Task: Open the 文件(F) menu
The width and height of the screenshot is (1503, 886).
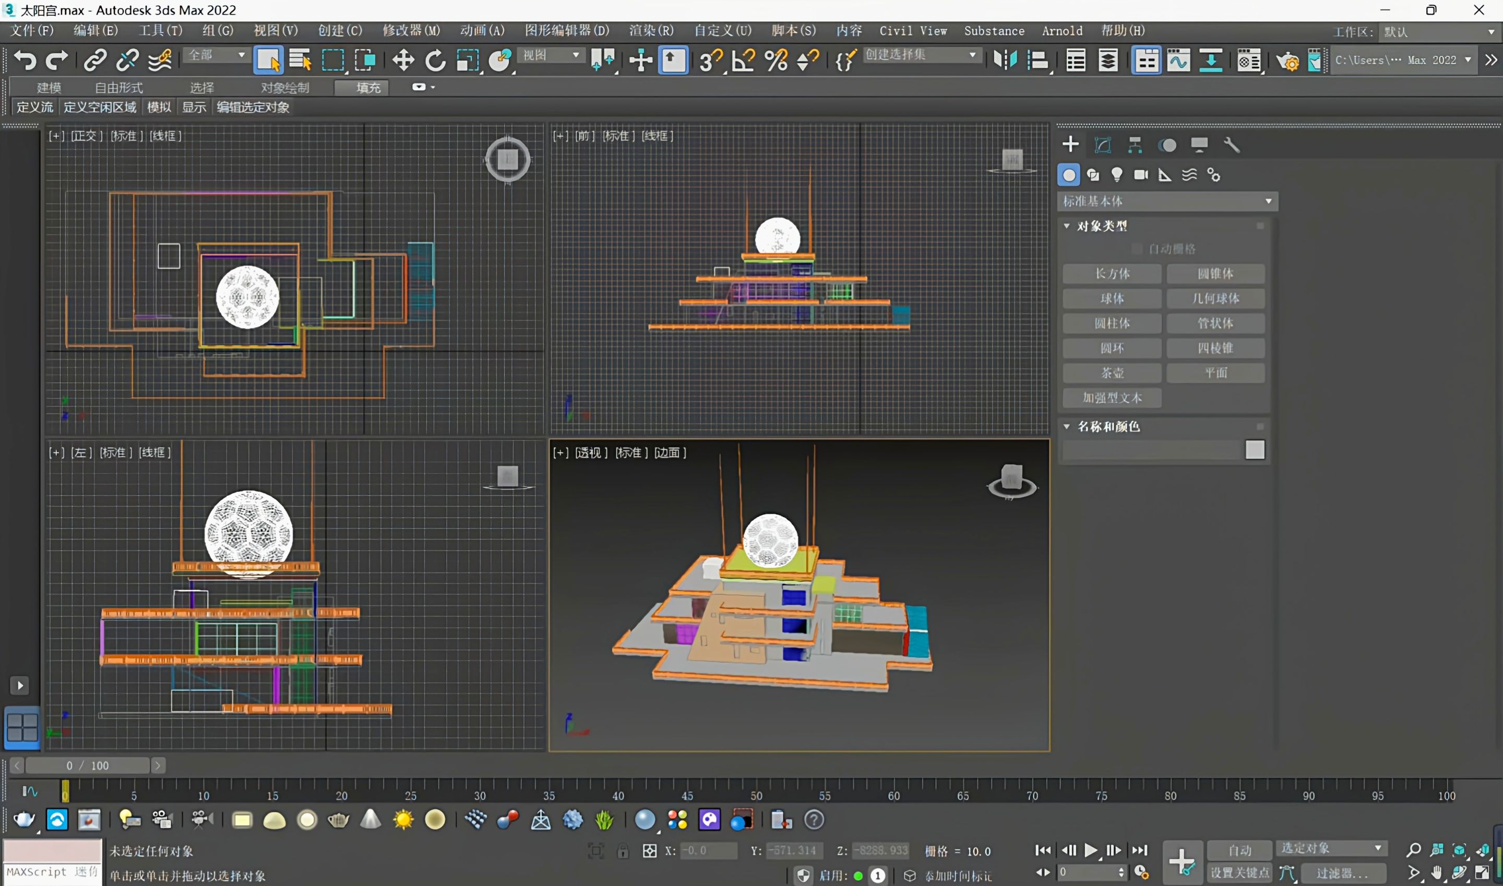Action: pos(32,30)
